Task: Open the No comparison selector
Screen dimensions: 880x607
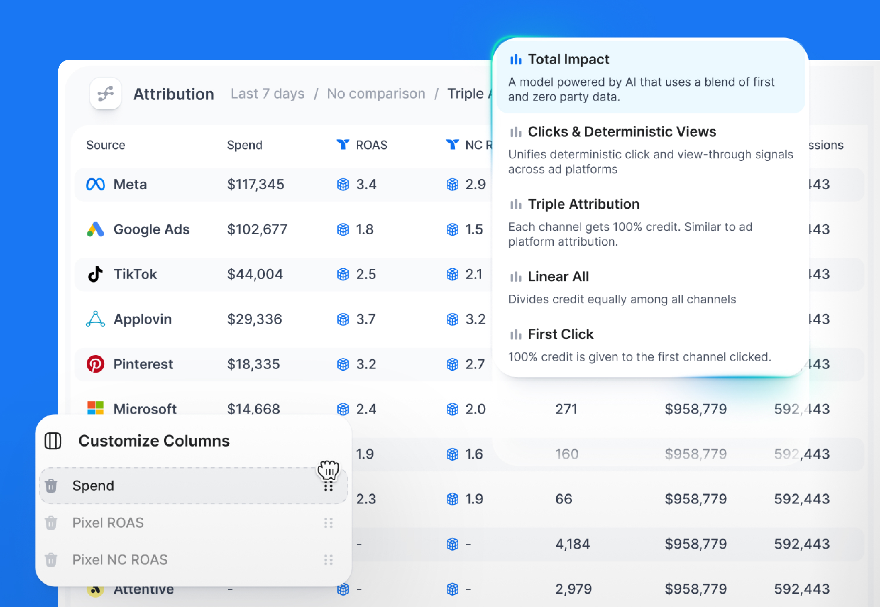Action: (376, 94)
